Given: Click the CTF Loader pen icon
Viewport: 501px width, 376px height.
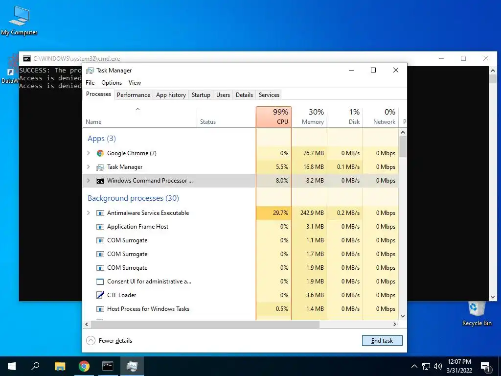Looking at the screenshot, I should tap(100, 295).
